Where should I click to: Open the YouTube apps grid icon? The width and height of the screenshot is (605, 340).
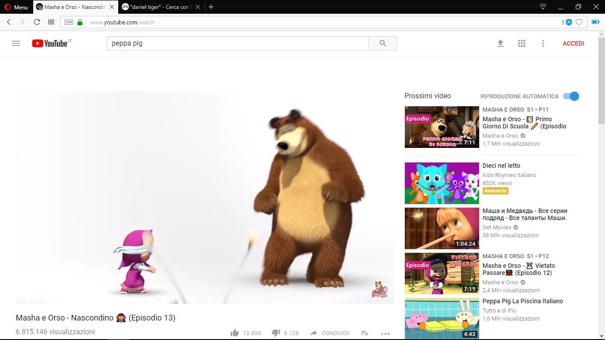point(522,43)
